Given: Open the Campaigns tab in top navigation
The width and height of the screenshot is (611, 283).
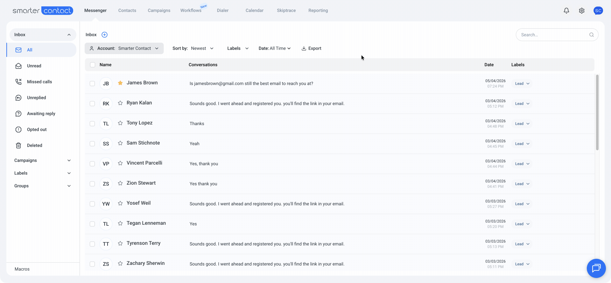Looking at the screenshot, I should pyautogui.click(x=159, y=11).
